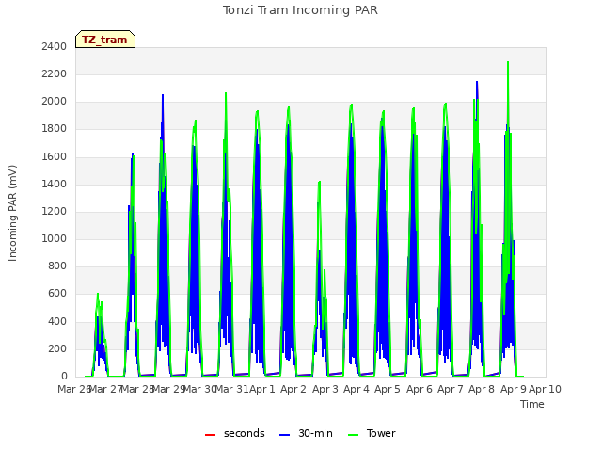Screen dimensions: 602x452
Task: Click the 'Apr 1' x-axis tick label
Action: click(262, 389)
